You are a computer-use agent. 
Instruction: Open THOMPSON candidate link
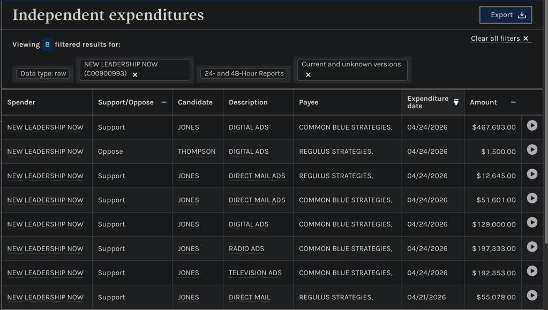pyautogui.click(x=197, y=152)
